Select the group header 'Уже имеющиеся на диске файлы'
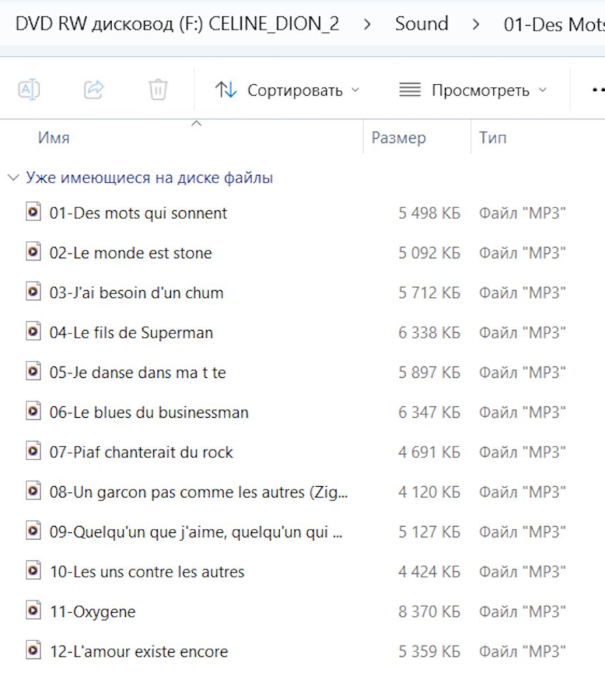 (149, 178)
